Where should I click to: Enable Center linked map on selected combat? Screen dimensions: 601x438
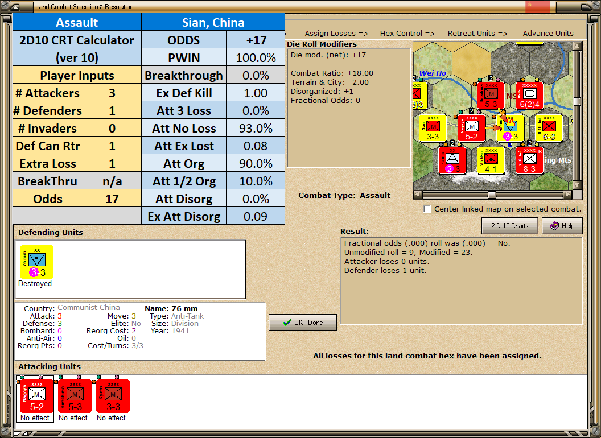427,209
